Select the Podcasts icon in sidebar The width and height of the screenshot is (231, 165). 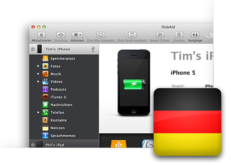click(45, 89)
